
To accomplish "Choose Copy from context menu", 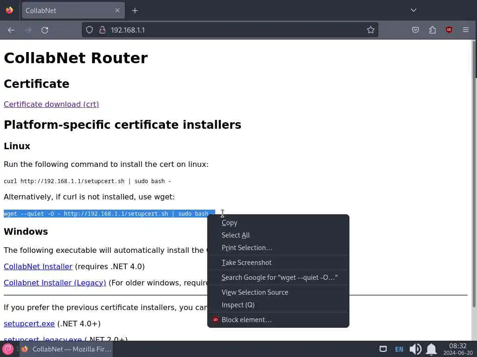I will click(x=278, y=223).
